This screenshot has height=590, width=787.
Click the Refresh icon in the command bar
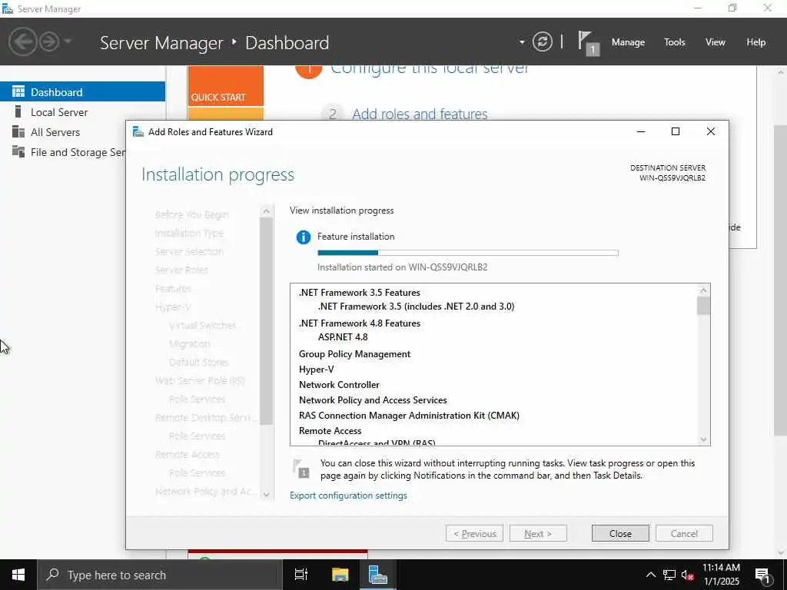pyautogui.click(x=543, y=41)
